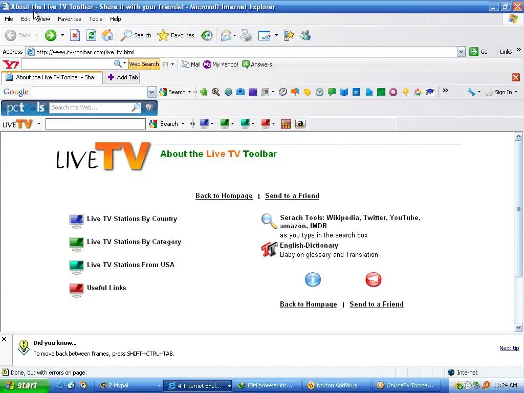
Task: Open Live TV Stations From USA
Action: pyautogui.click(x=130, y=265)
